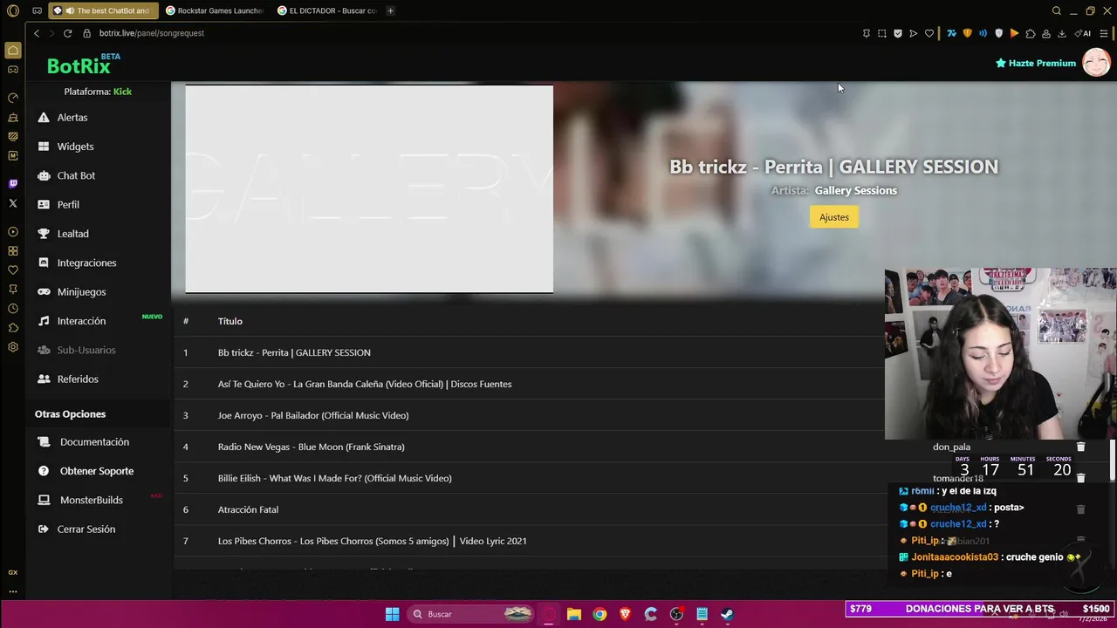Open history clock icon in browser sidebar
1117x628 pixels.
pos(13,309)
